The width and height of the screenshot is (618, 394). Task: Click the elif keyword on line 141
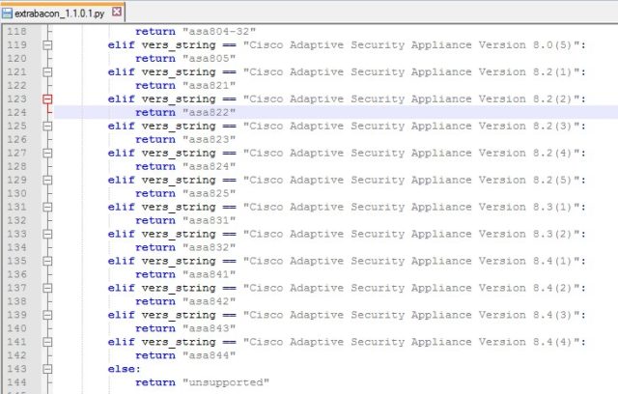click(121, 342)
